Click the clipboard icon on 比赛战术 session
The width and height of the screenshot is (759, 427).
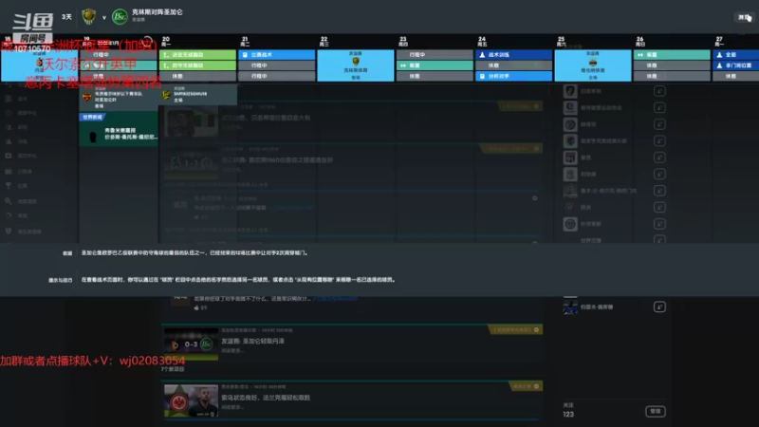click(245, 55)
